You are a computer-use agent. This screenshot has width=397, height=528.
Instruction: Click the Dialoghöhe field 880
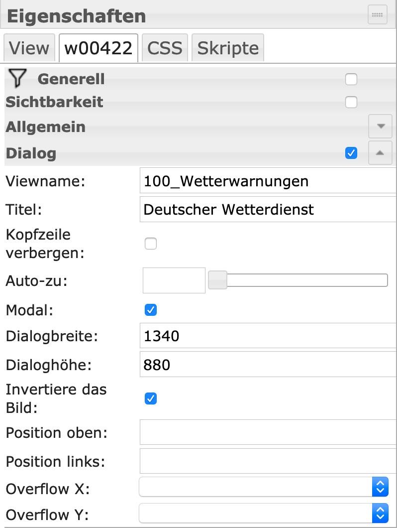[x=268, y=364]
